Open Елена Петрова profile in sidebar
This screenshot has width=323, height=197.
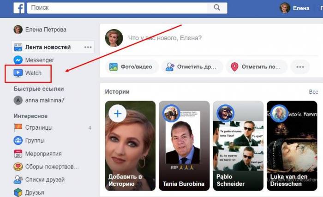coord(45,30)
